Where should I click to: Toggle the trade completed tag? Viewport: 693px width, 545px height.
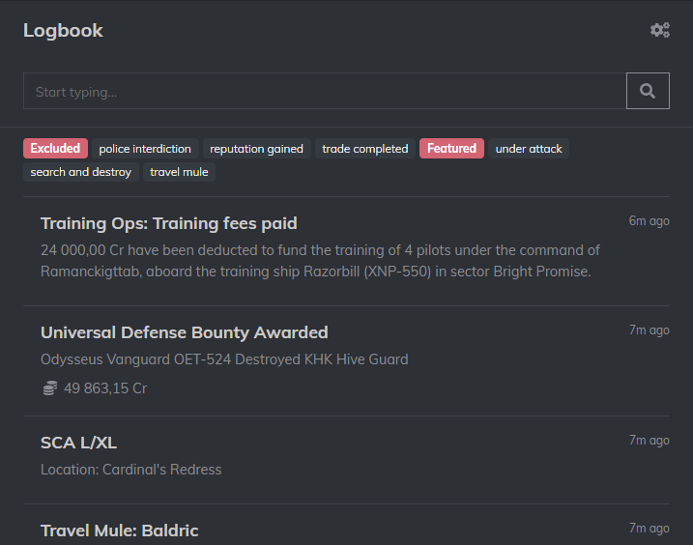pyautogui.click(x=365, y=149)
